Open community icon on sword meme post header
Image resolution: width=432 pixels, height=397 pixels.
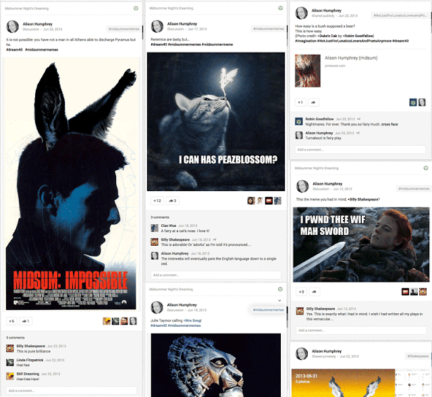click(x=426, y=168)
